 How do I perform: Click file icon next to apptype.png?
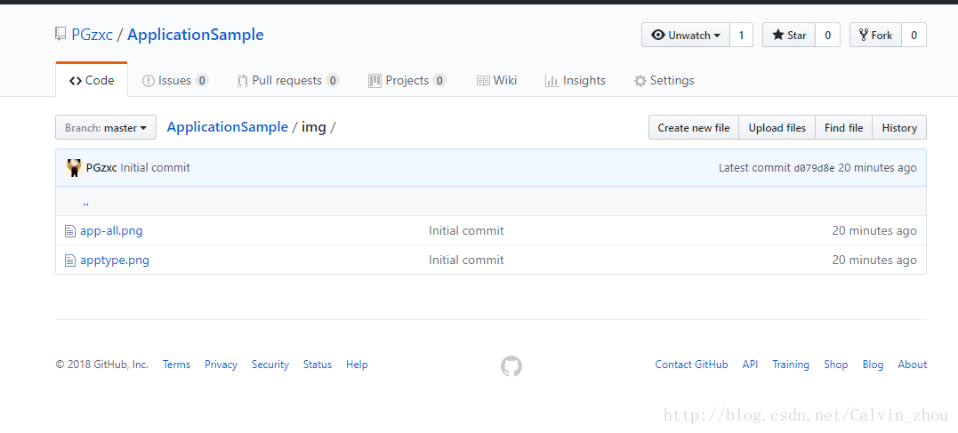pos(70,261)
